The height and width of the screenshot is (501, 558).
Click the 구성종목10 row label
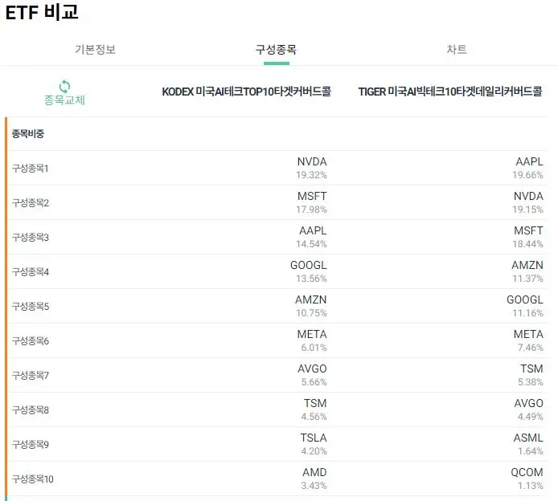33,479
